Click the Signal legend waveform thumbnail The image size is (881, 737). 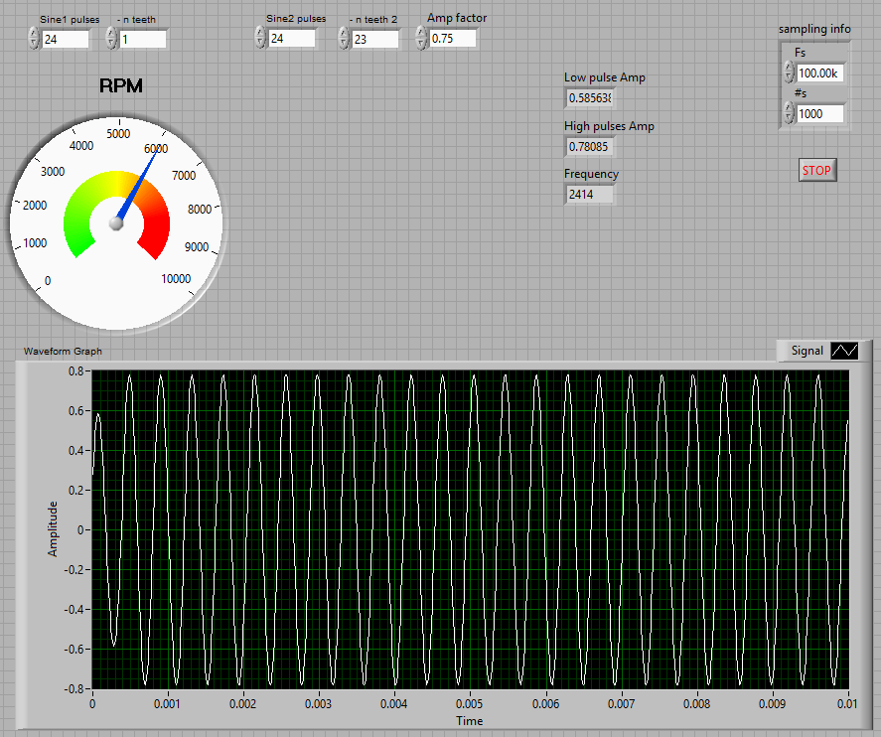coord(844,351)
